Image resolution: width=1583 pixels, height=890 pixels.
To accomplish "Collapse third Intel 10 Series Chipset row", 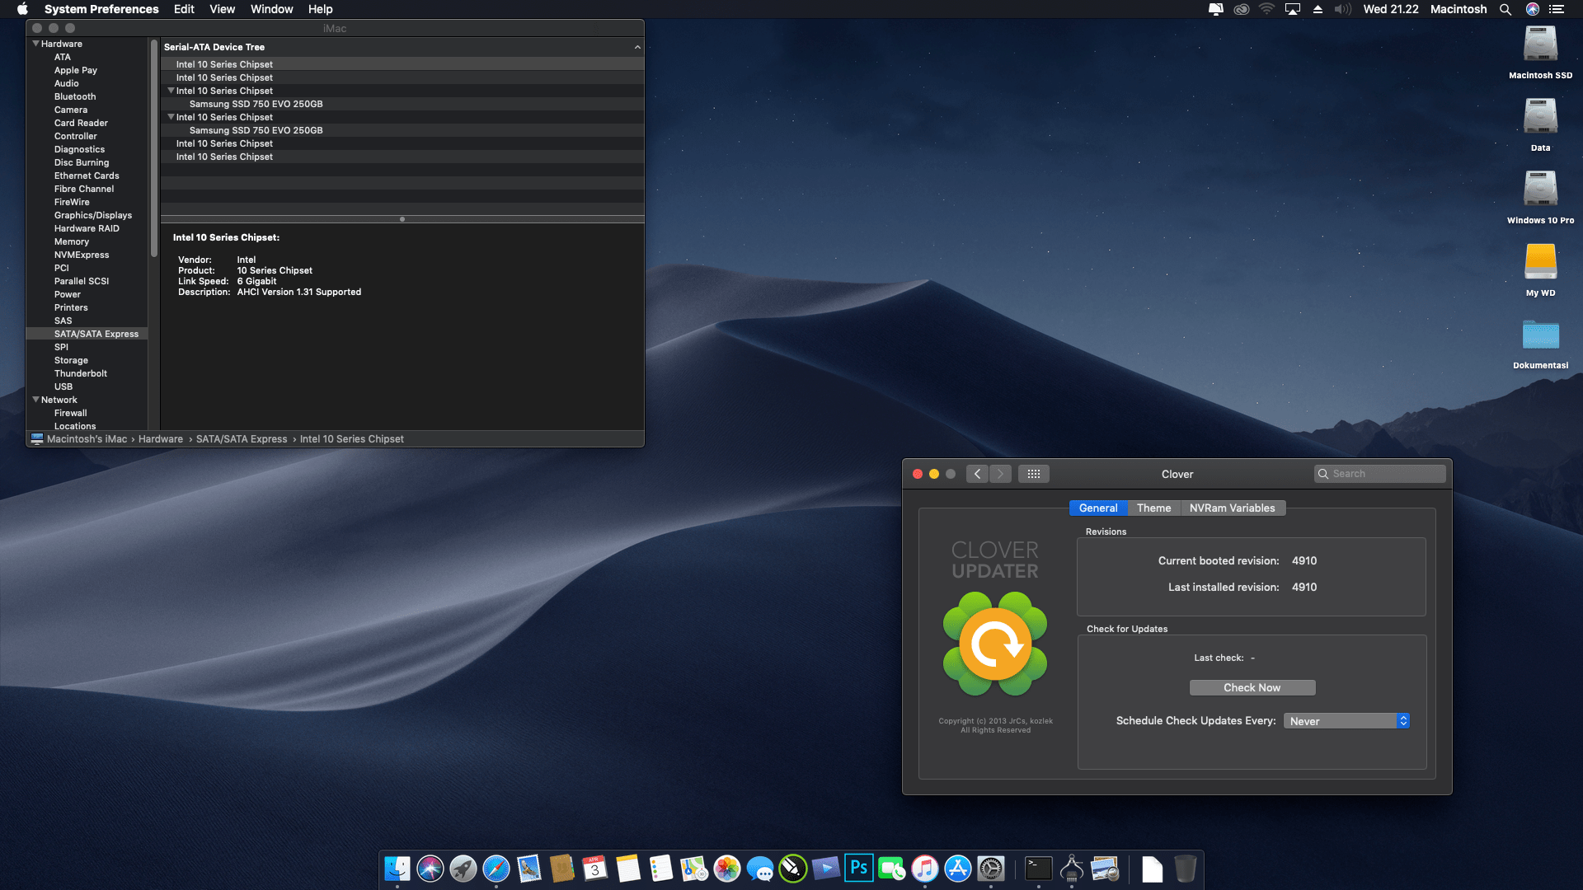I will (171, 91).
